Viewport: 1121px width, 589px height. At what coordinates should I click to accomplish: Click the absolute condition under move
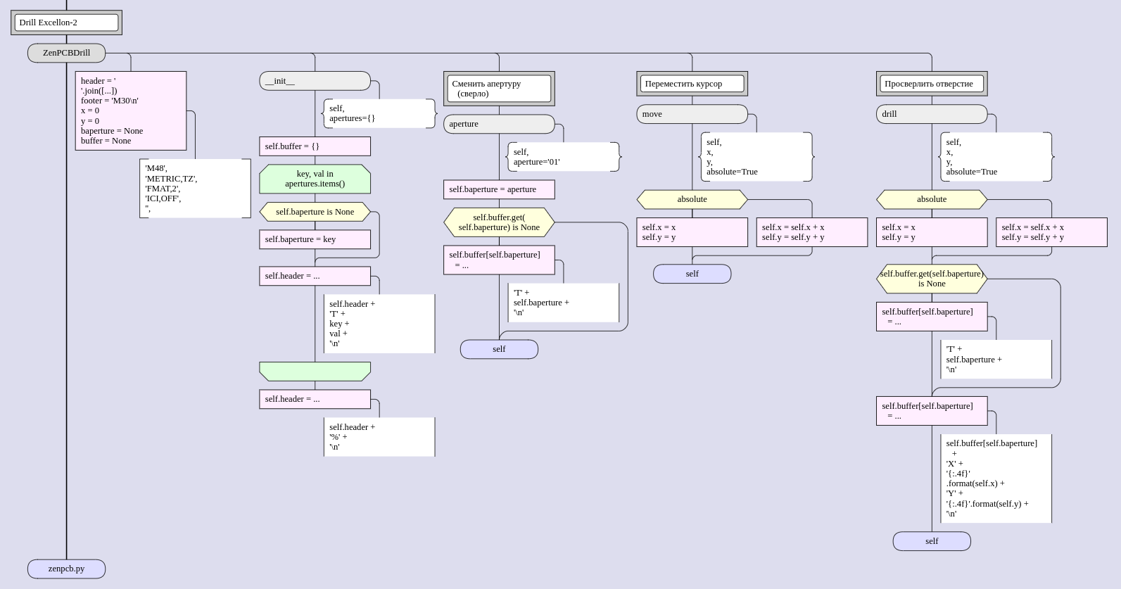tap(692, 199)
